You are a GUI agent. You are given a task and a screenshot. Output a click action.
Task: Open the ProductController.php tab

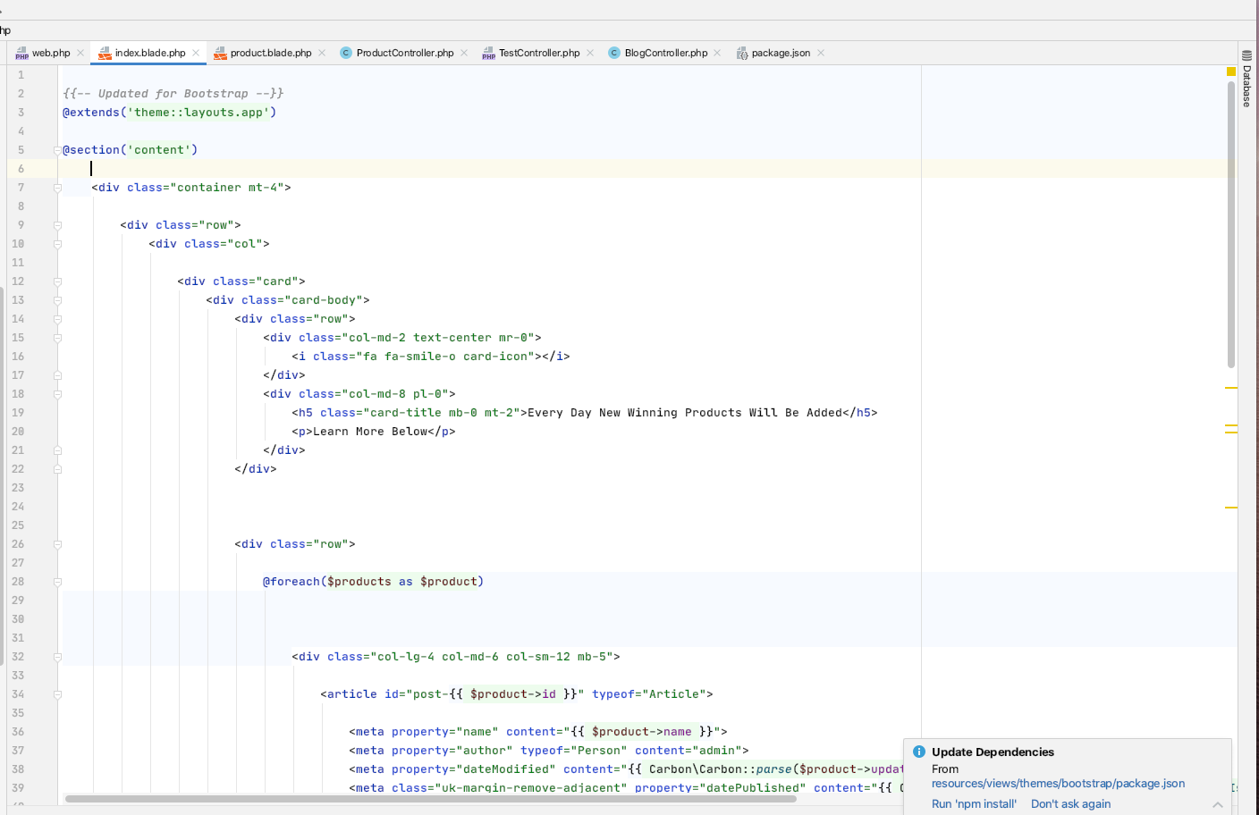405,53
